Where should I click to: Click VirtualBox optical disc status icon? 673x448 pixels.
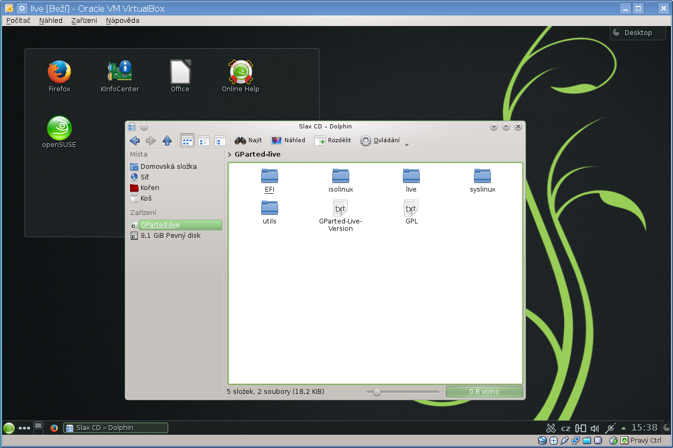554,441
